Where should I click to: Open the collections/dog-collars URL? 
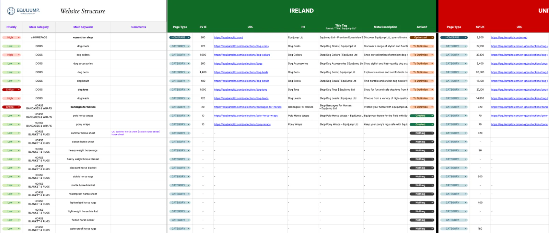[242, 55]
